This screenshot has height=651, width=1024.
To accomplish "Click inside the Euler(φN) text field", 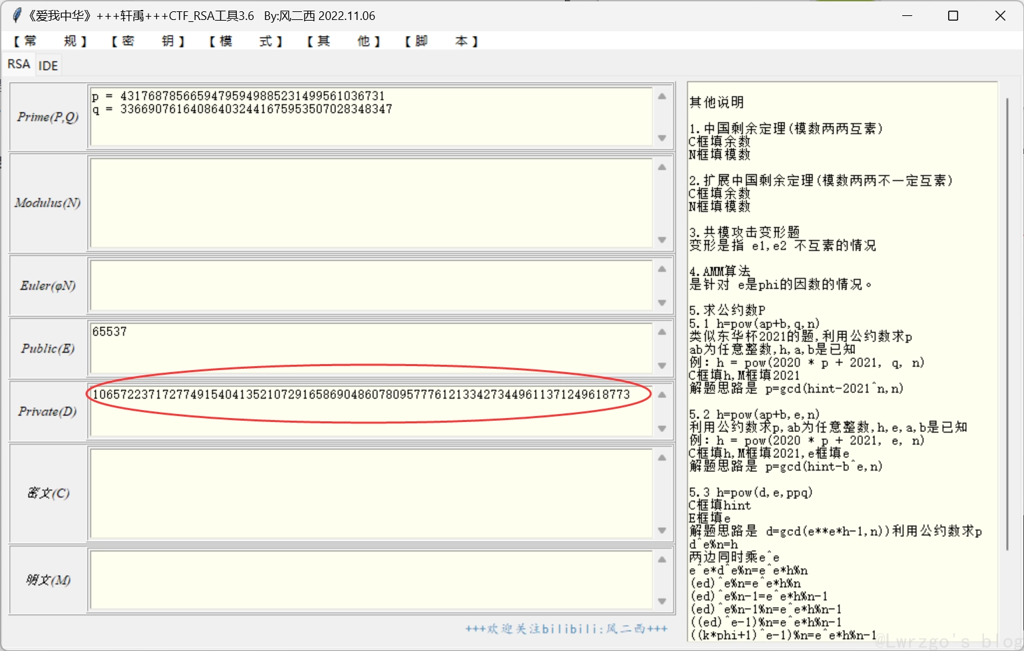I will click(x=371, y=286).
